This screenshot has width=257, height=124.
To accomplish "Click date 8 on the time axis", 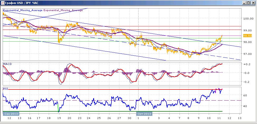I will [188, 118].
